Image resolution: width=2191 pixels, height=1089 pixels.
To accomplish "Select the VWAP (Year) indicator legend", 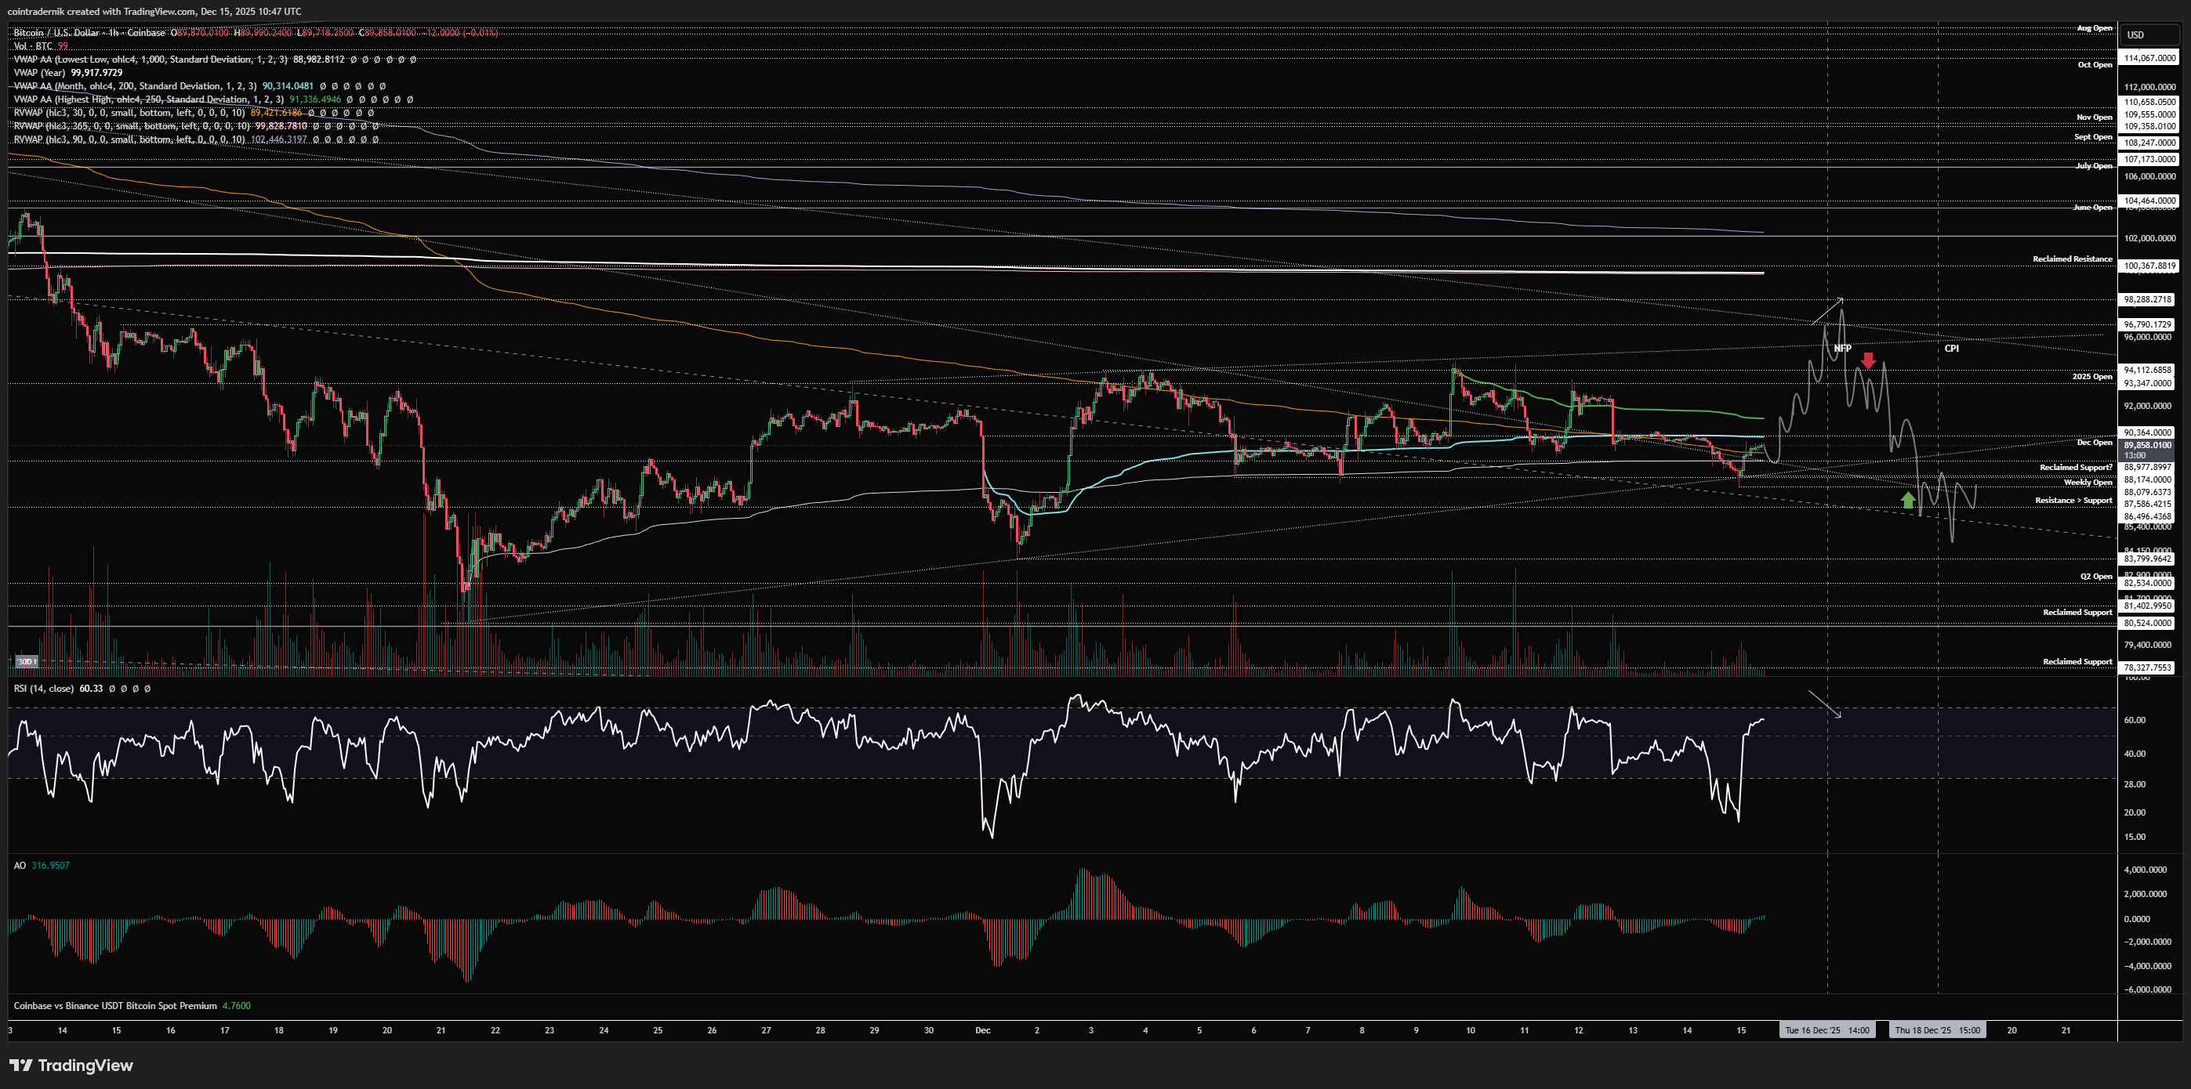I will tap(41, 72).
